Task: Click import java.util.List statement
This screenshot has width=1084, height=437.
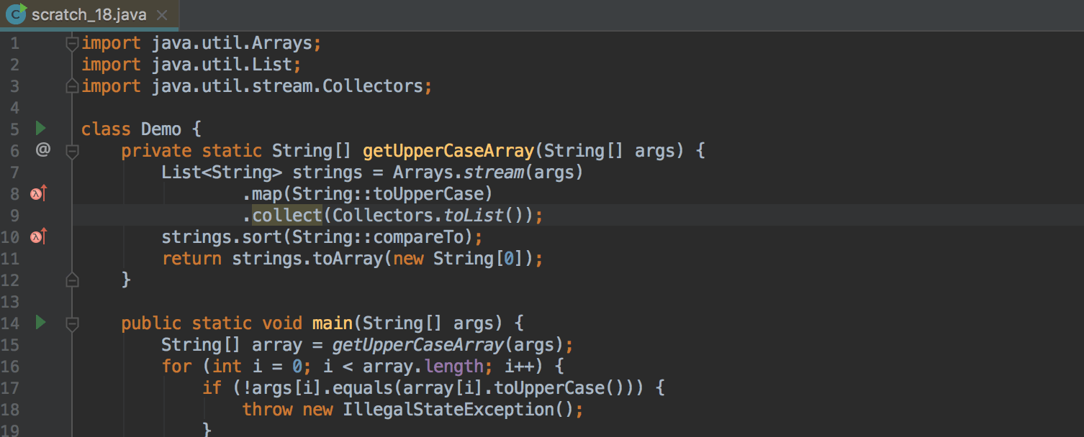Action: click(191, 64)
